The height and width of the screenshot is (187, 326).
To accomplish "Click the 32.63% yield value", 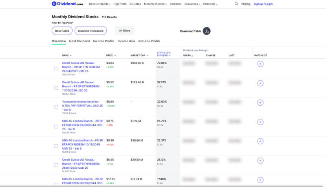I will [162, 102].
